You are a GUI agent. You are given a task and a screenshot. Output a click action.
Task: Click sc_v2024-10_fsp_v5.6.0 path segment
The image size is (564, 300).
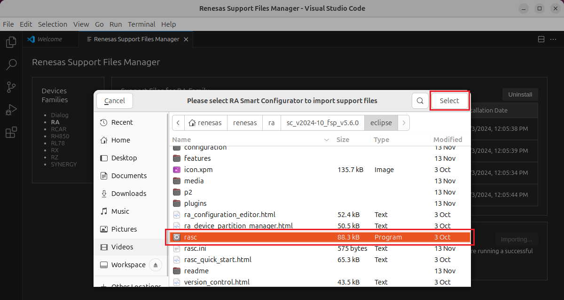pyautogui.click(x=322, y=123)
